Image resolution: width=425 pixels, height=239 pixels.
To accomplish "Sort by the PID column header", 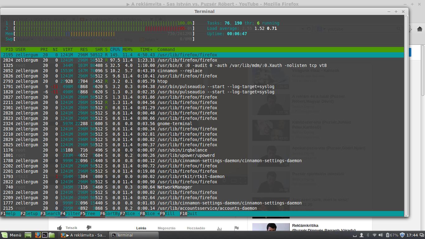I will 9,49.
